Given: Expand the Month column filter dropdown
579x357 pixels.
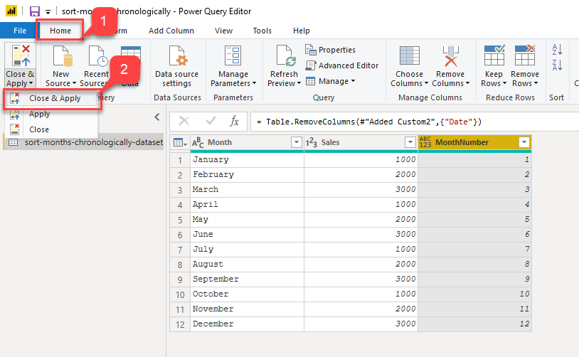Looking at the screenshot, I should click(x=297, y=142).
